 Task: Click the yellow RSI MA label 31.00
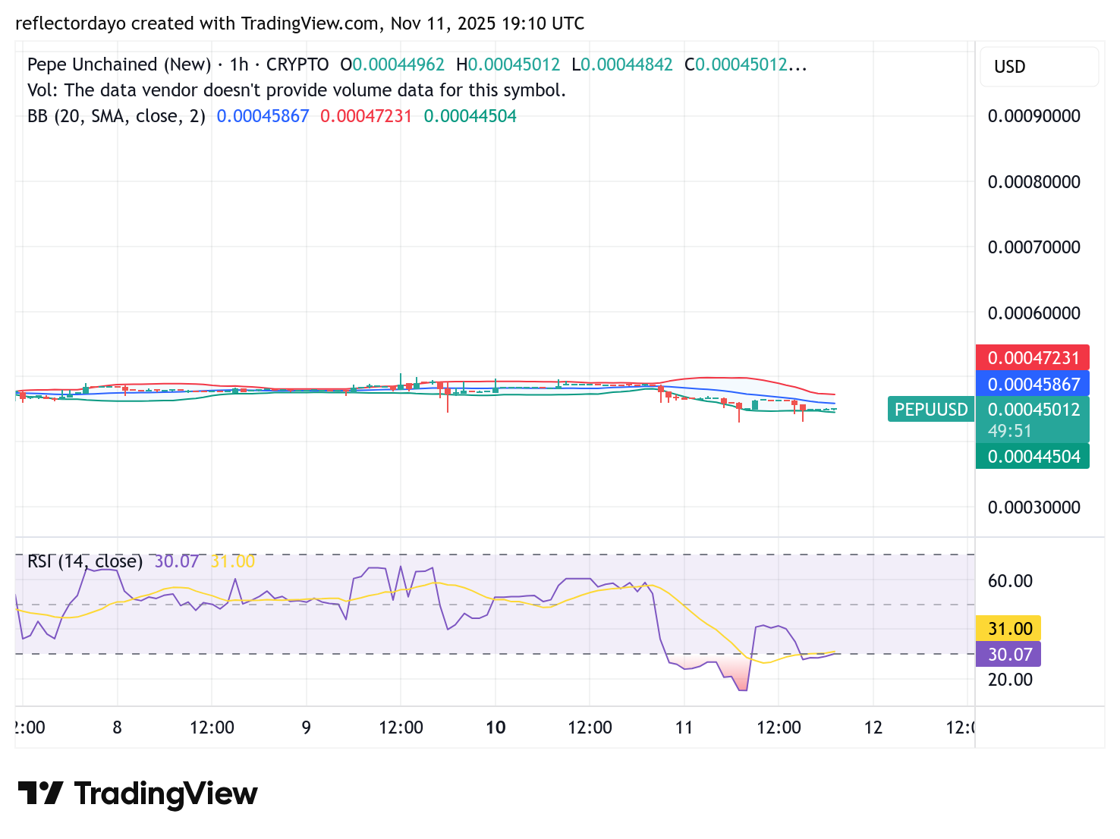[x=1008, y=629]
